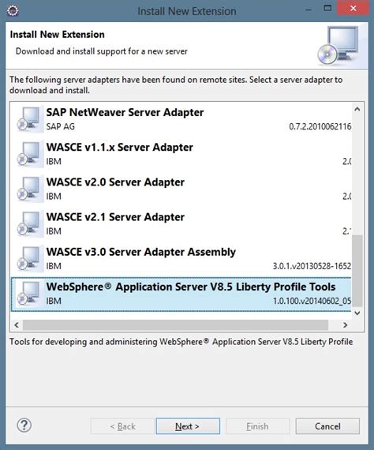Click the Eclipse icon in the title bar

(x=13, y=10)
